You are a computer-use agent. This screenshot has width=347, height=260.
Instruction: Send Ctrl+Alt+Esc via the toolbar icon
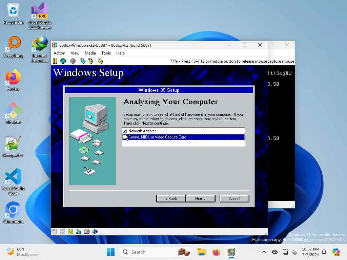(x=90, y=61)
